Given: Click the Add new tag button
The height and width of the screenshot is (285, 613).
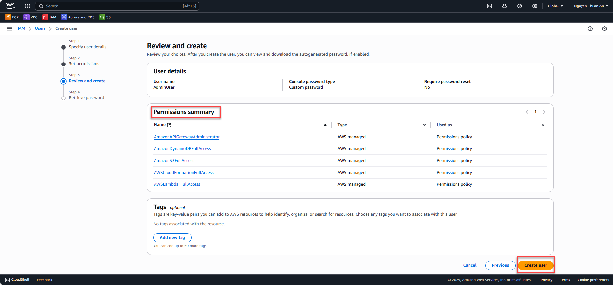Looking at the screenshot, I should tap(172, 238).
